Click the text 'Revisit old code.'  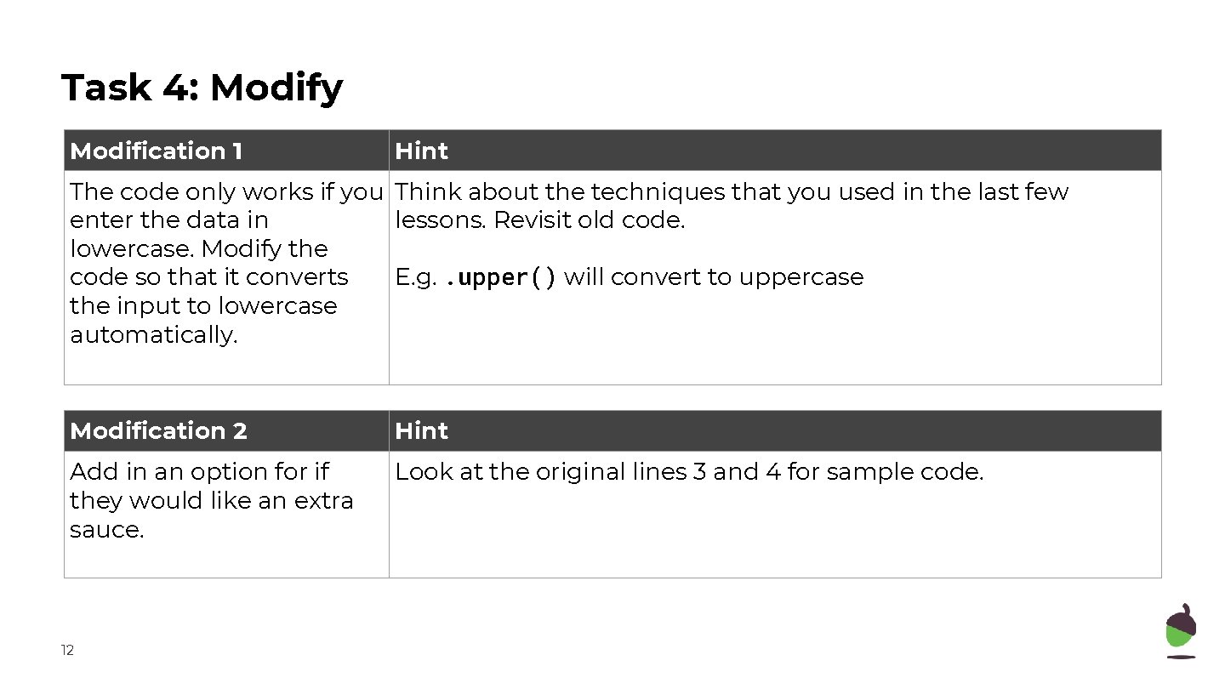tap(589, 220)
